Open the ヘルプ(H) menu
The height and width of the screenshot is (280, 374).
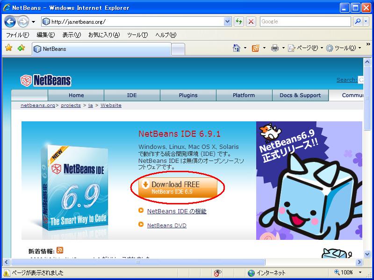166,35
